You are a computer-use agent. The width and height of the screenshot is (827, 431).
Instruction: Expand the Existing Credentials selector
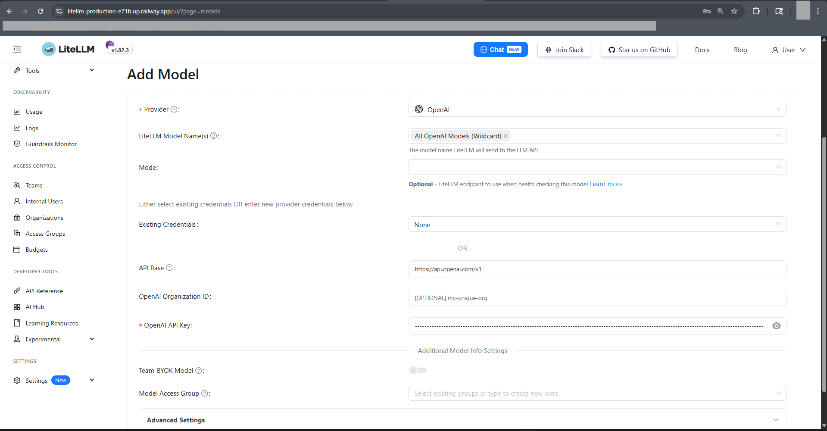point(596,224)
